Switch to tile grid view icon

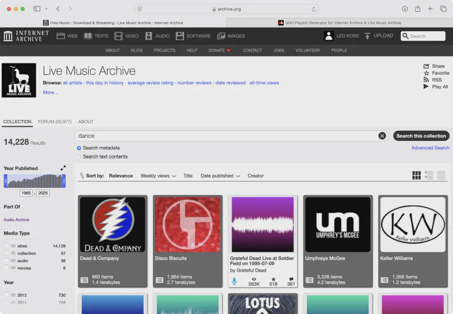[x=416, y=175]
